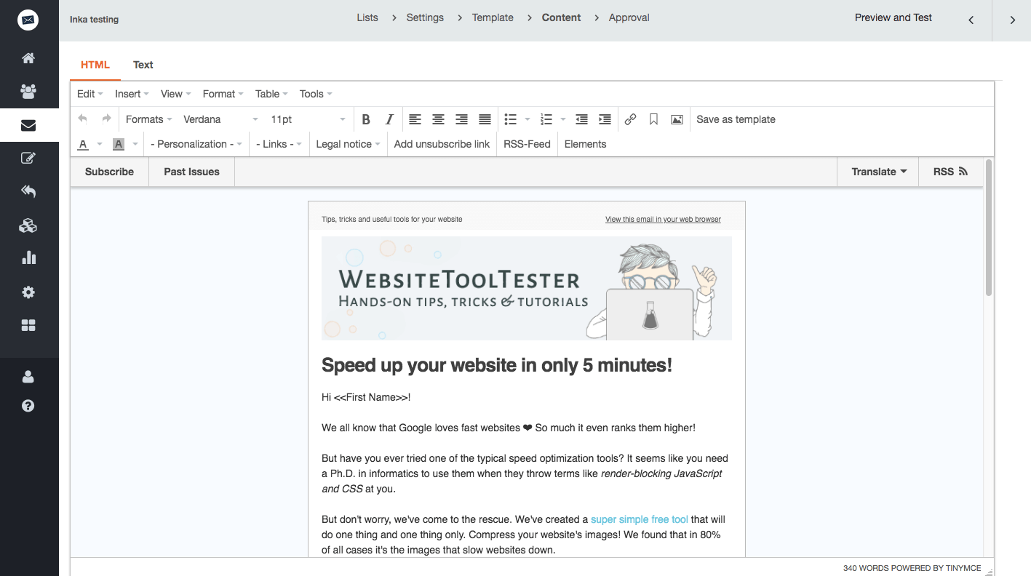Screen dimensions: 1031x576
Task: Open the Legal notice dropdown
Action: (349, 144)
